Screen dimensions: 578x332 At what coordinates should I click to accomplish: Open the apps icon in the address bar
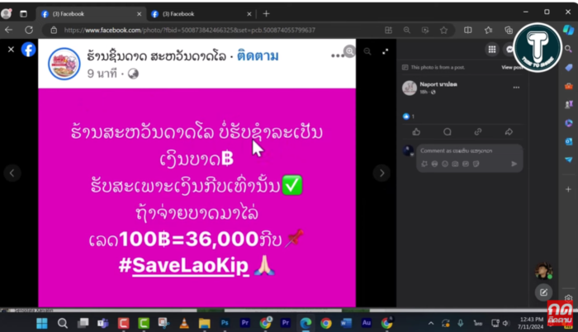point(388,31)
